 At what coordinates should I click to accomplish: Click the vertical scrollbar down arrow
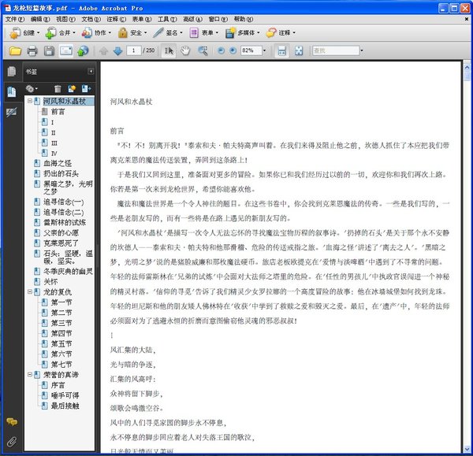pyautogui.click(x=467, y=449)
